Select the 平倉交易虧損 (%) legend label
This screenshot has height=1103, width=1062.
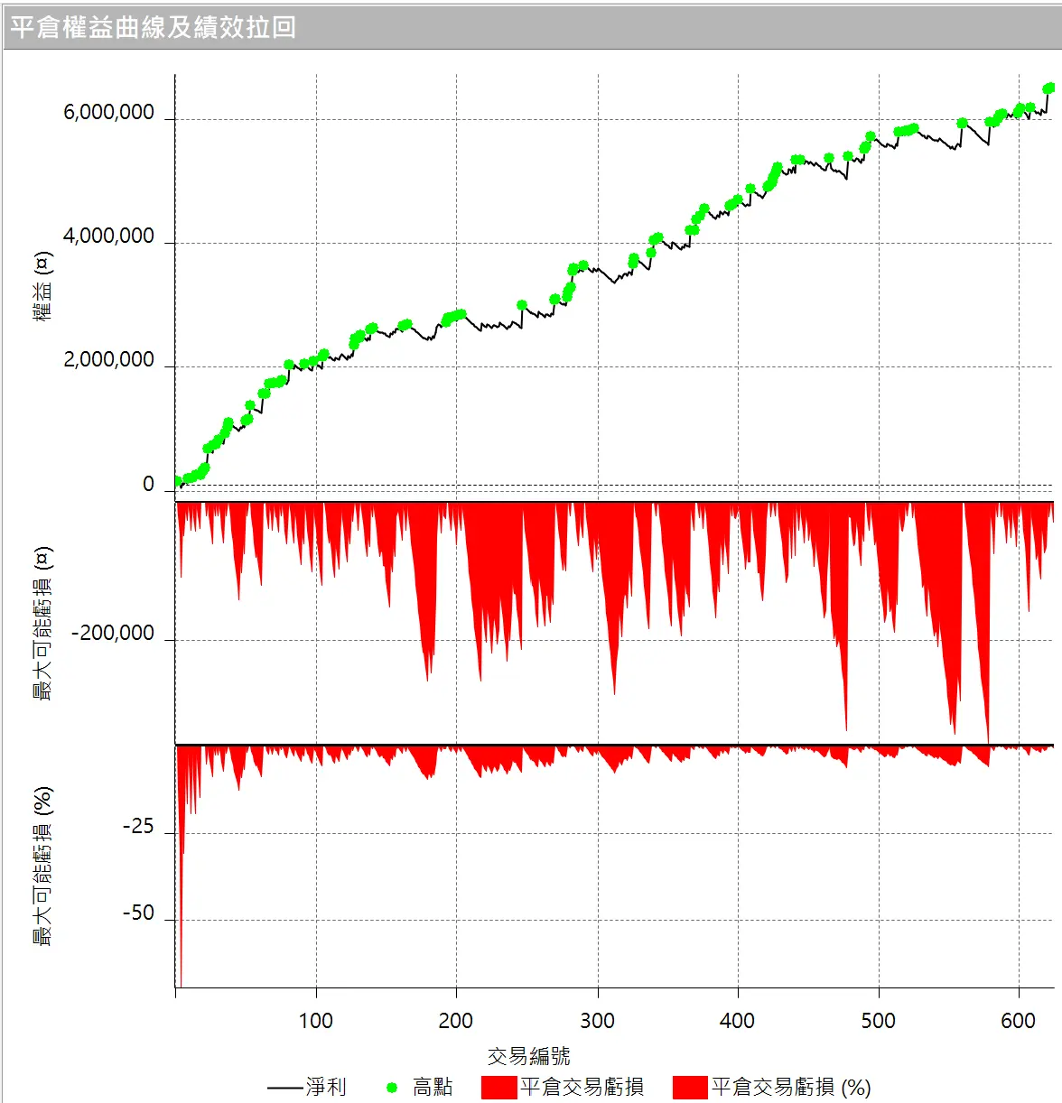click(791, 1087)
